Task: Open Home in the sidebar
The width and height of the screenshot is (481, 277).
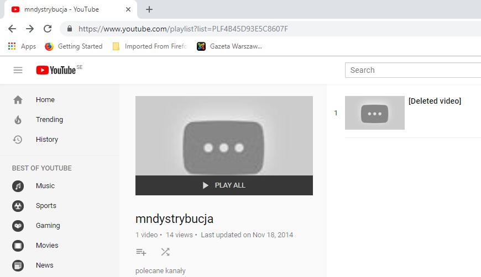Action: pos(45,100)
